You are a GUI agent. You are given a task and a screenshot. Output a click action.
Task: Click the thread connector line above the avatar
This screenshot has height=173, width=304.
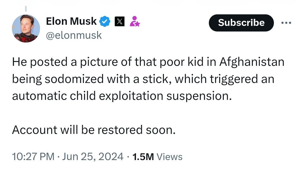point(26,8)
